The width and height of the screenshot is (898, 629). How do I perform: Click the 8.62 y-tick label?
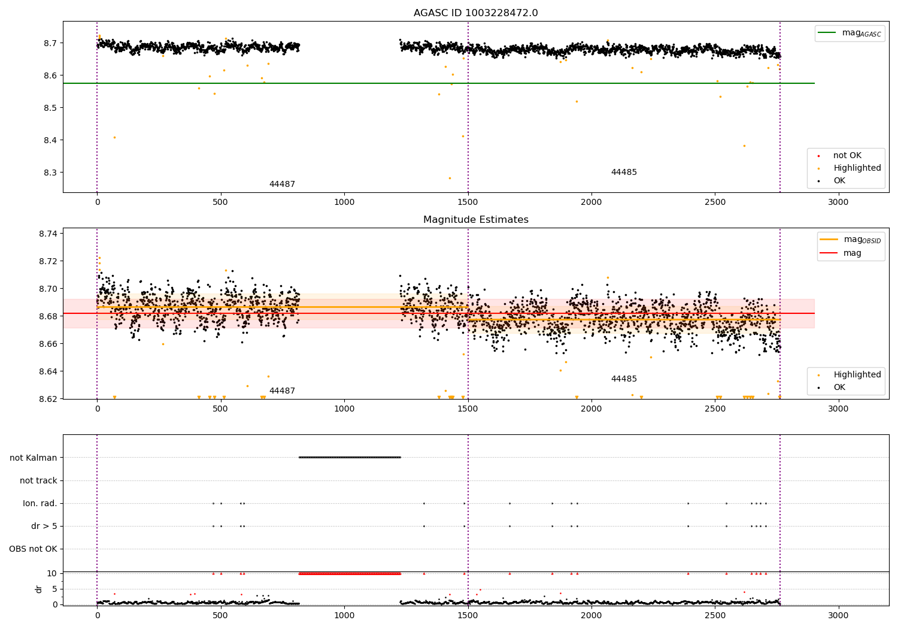48,399
